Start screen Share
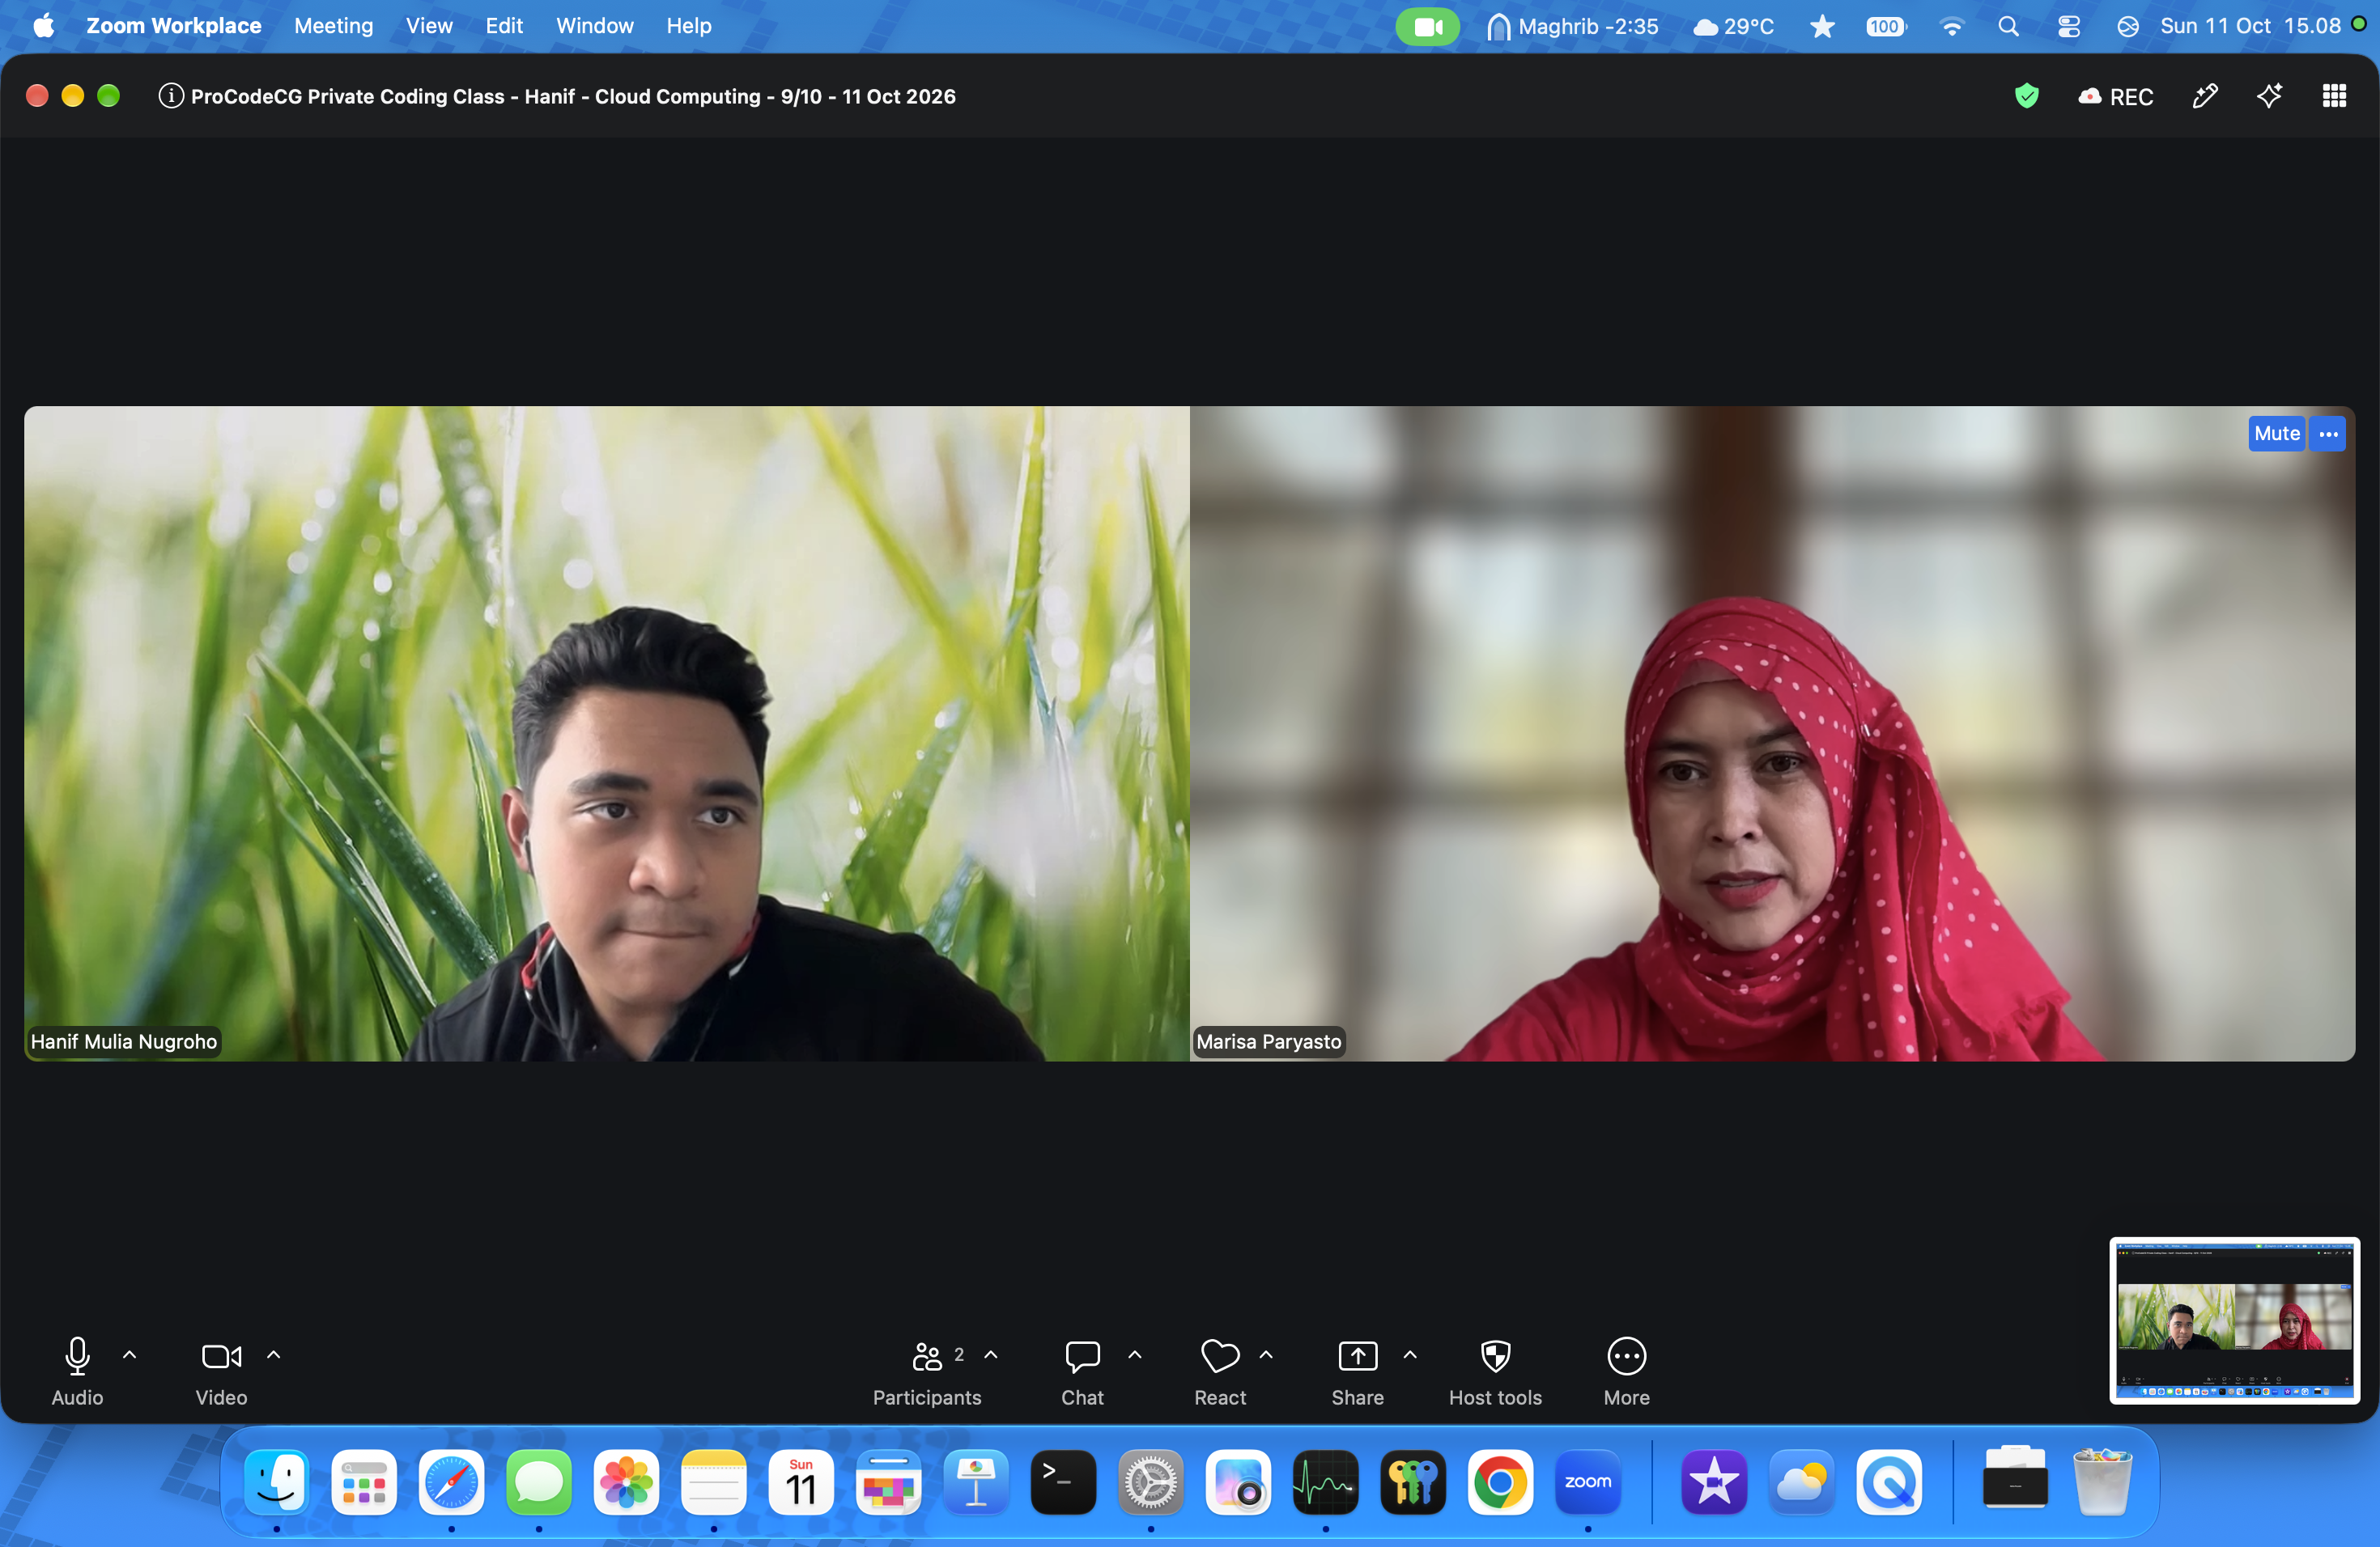Image resolution: width=2380 pixels, height=1547 pixels. tap(1357, 1372)
